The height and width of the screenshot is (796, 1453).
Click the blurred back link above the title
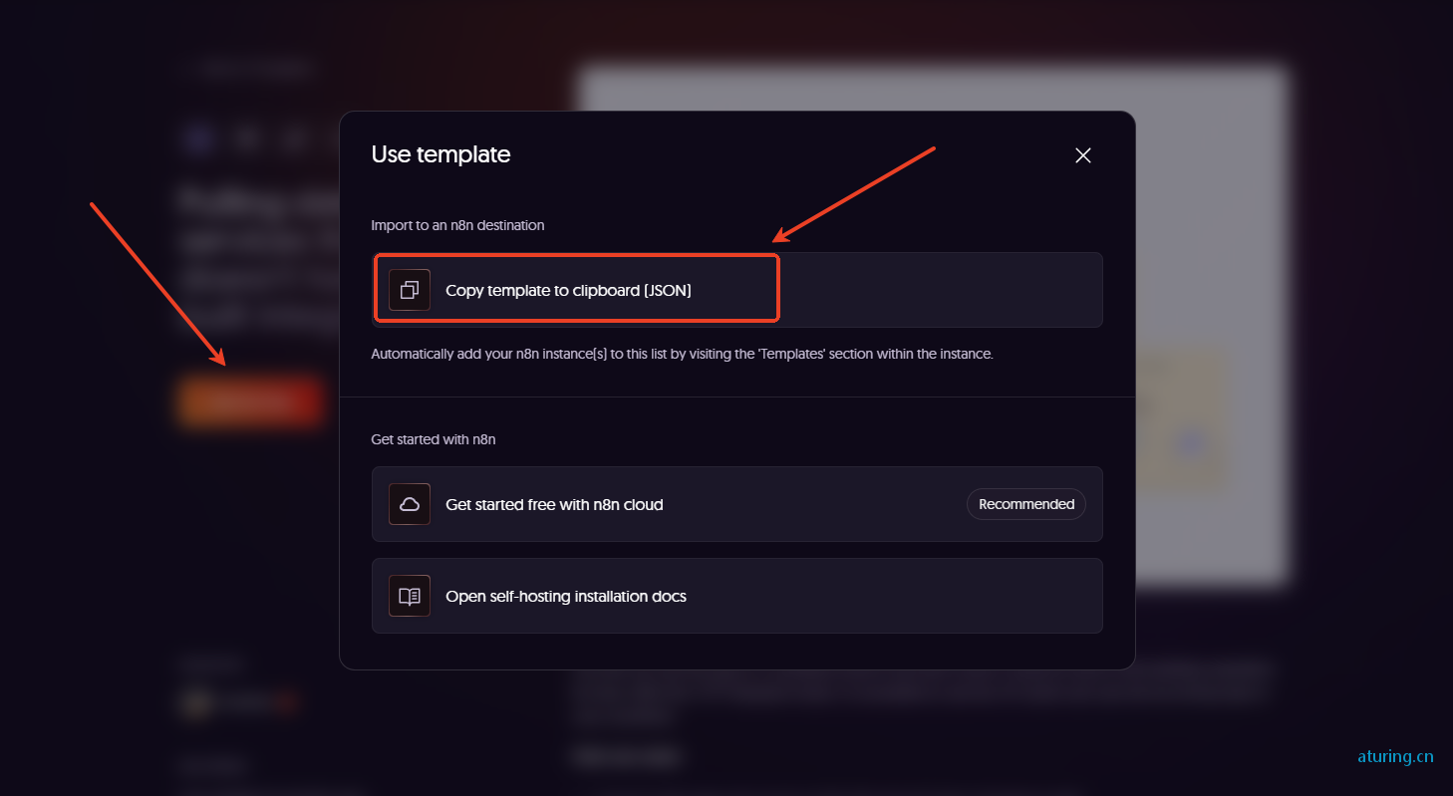[x=249, y=68]
